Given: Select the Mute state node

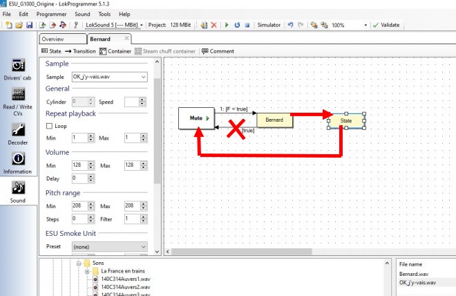Looking at the screenshot, I should 197,118.
